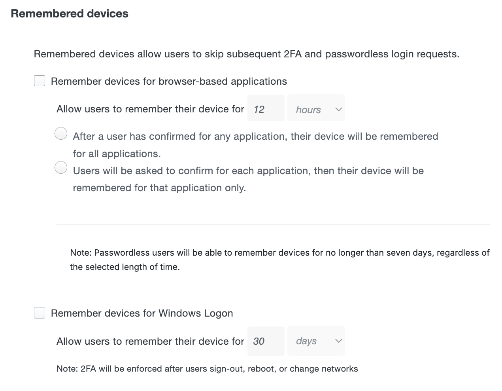Choose the per-application device remembering radio button
This screenshot has width=502, height=391.
point(61,167)
